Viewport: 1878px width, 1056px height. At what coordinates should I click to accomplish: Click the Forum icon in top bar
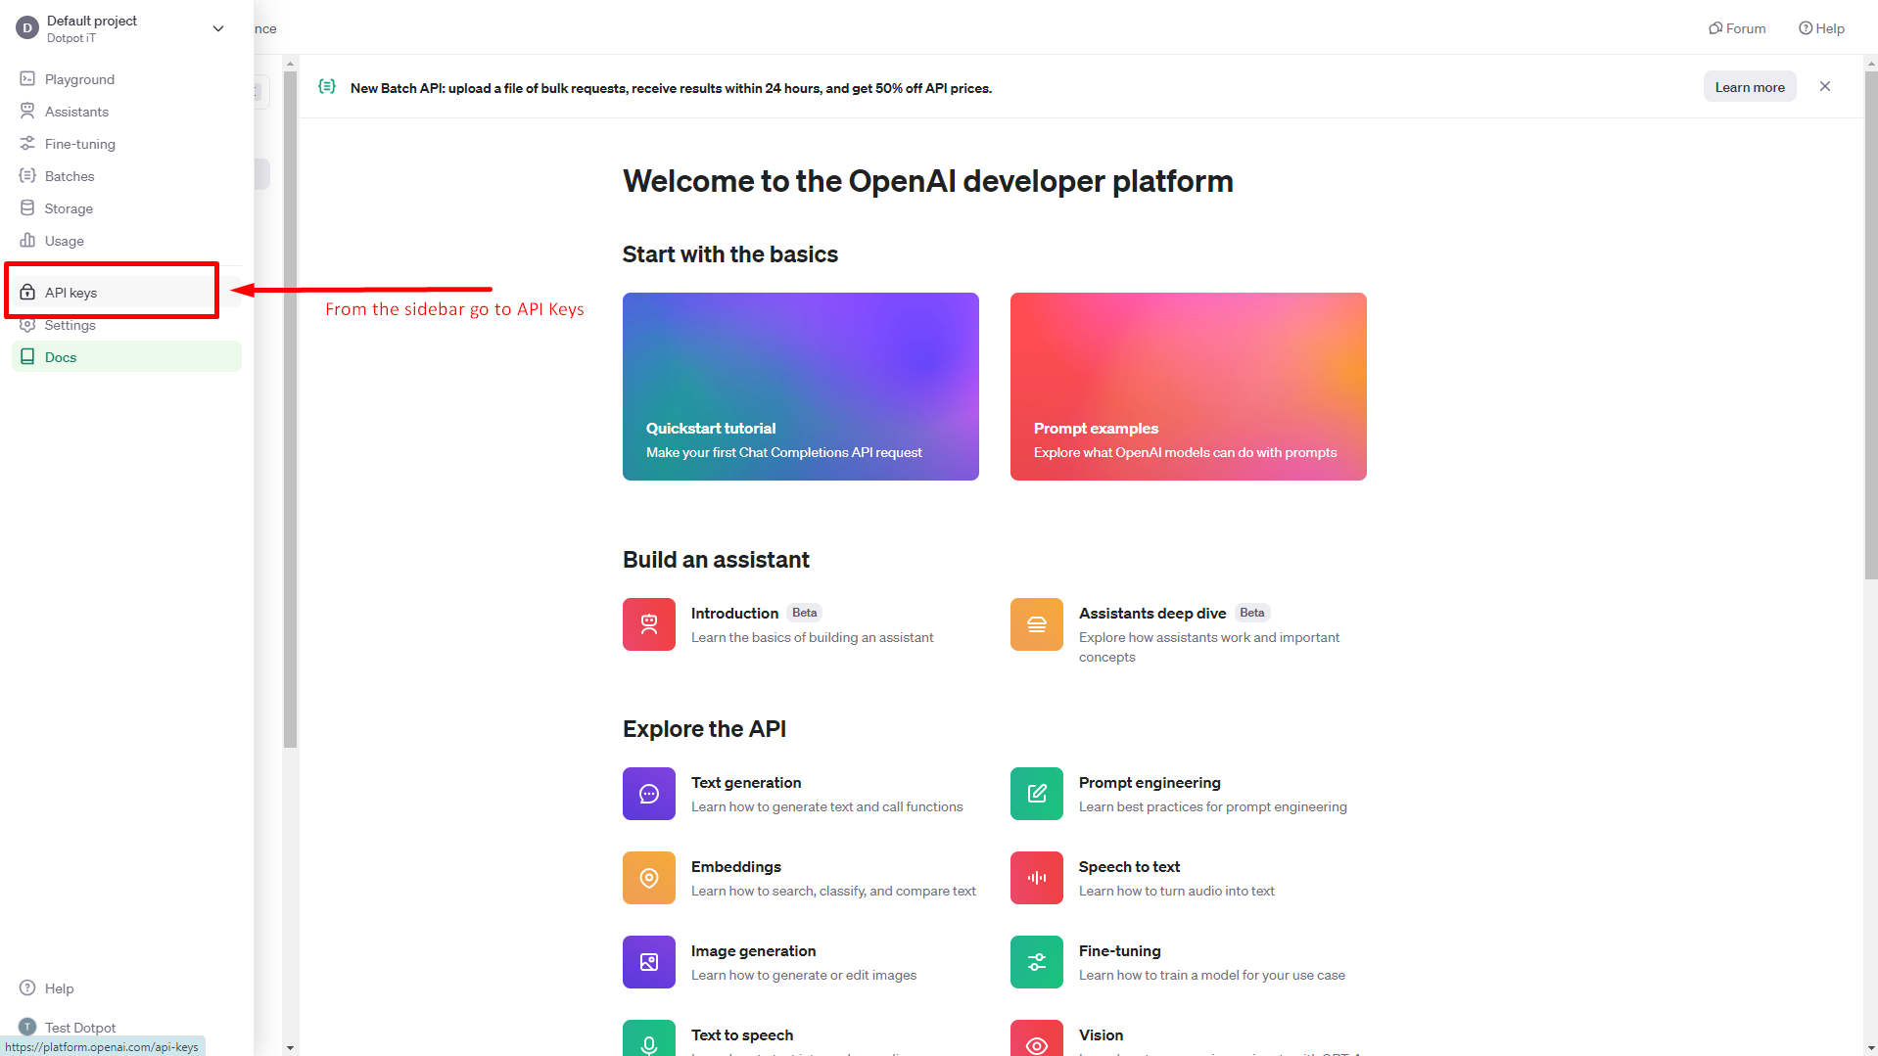1715,28
